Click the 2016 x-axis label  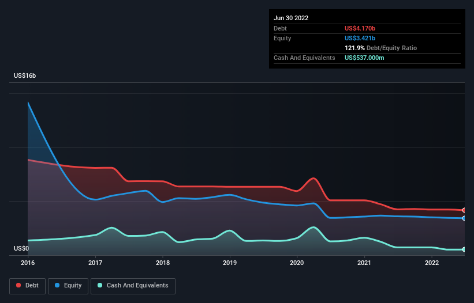[x=28, y=263]
